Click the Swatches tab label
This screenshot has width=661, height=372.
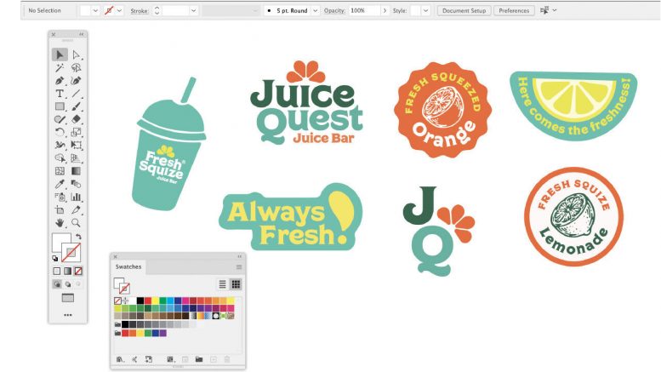tap(128, 267)
